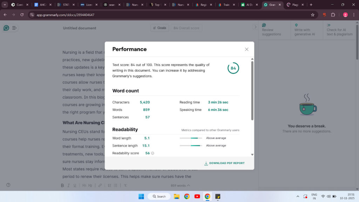Close the Performance dialog with X
Viewport: 359px width, 202px height.
point(246,49)
